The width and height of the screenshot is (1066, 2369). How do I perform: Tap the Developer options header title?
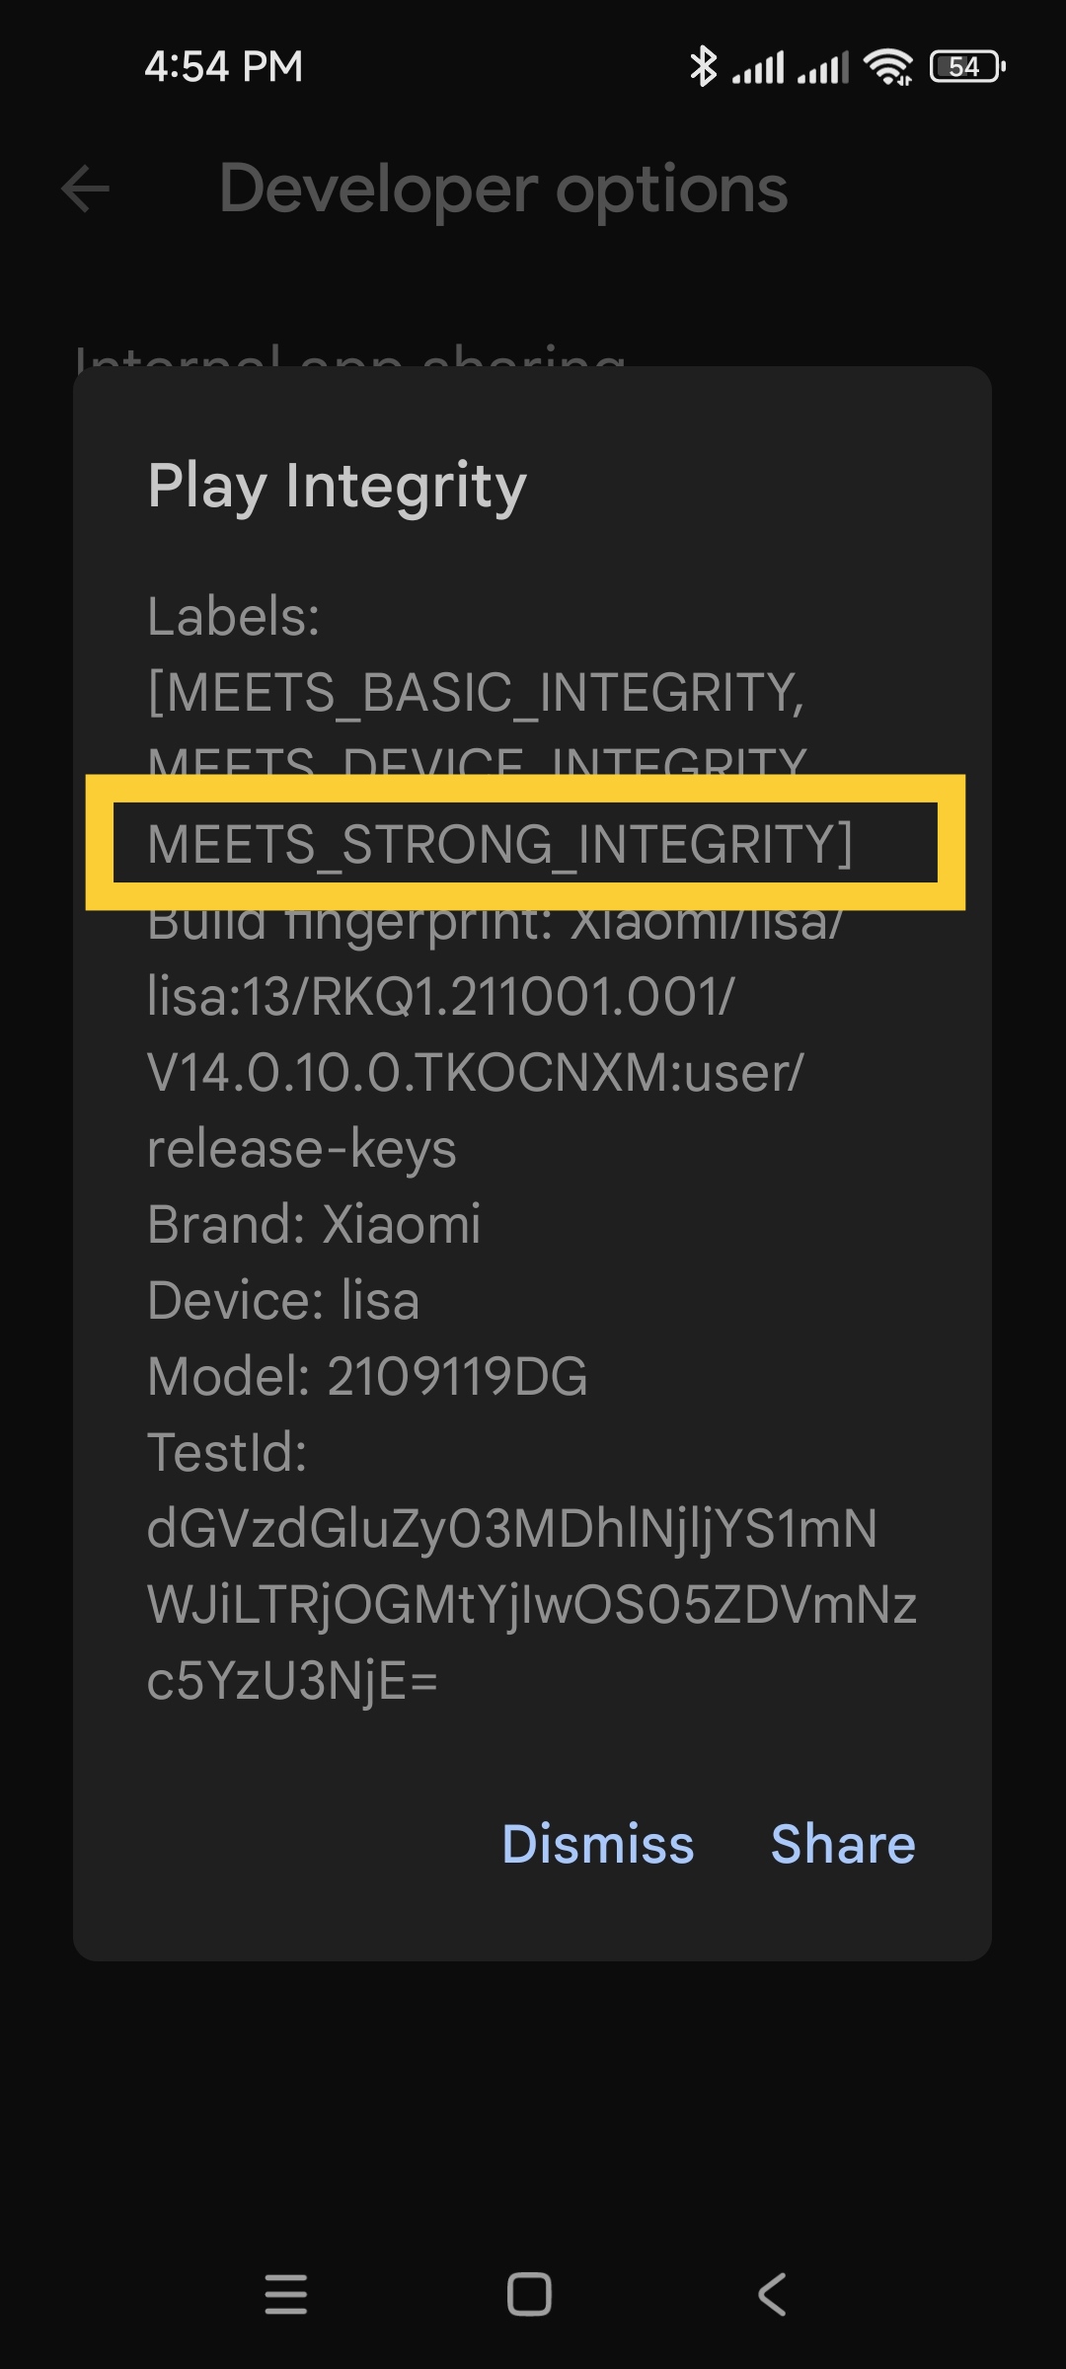tap(503, 189)
